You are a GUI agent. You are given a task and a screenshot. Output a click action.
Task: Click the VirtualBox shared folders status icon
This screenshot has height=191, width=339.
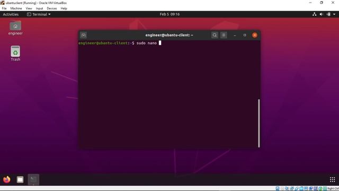coord(301,189)
